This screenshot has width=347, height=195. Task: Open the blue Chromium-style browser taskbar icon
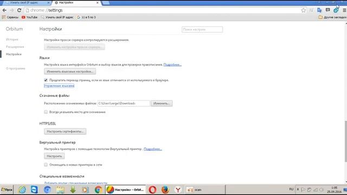tap(47, 190)
